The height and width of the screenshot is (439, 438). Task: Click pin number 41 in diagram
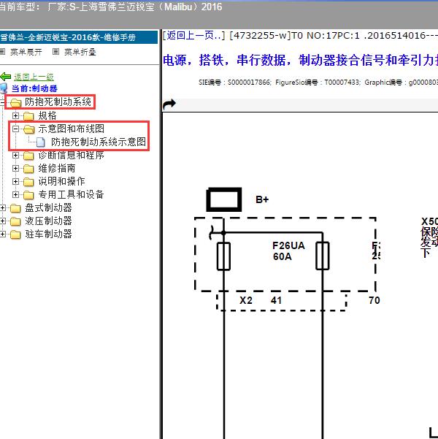tap(276, 300)
